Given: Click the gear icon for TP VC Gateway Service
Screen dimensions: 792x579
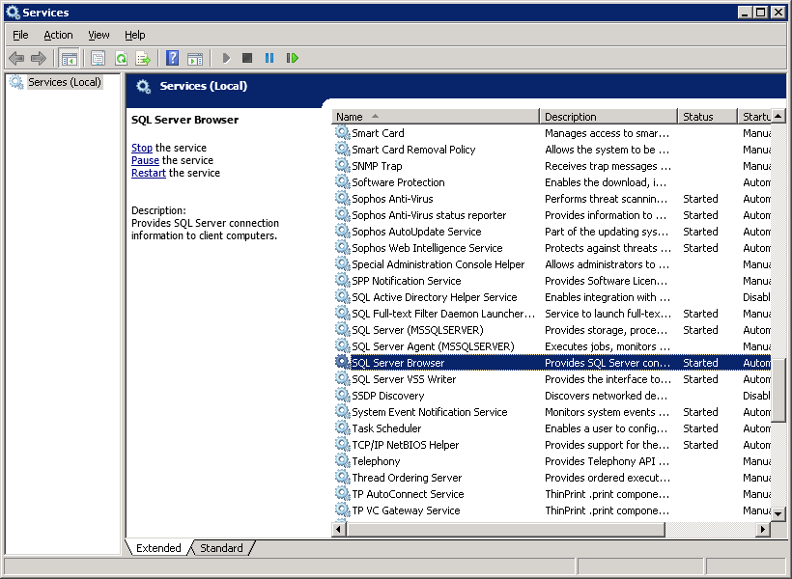Looking at the screenshot, I should pos(343,510).
